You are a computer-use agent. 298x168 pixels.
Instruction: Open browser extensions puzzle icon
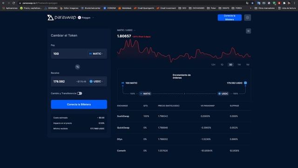click(284, 3)
